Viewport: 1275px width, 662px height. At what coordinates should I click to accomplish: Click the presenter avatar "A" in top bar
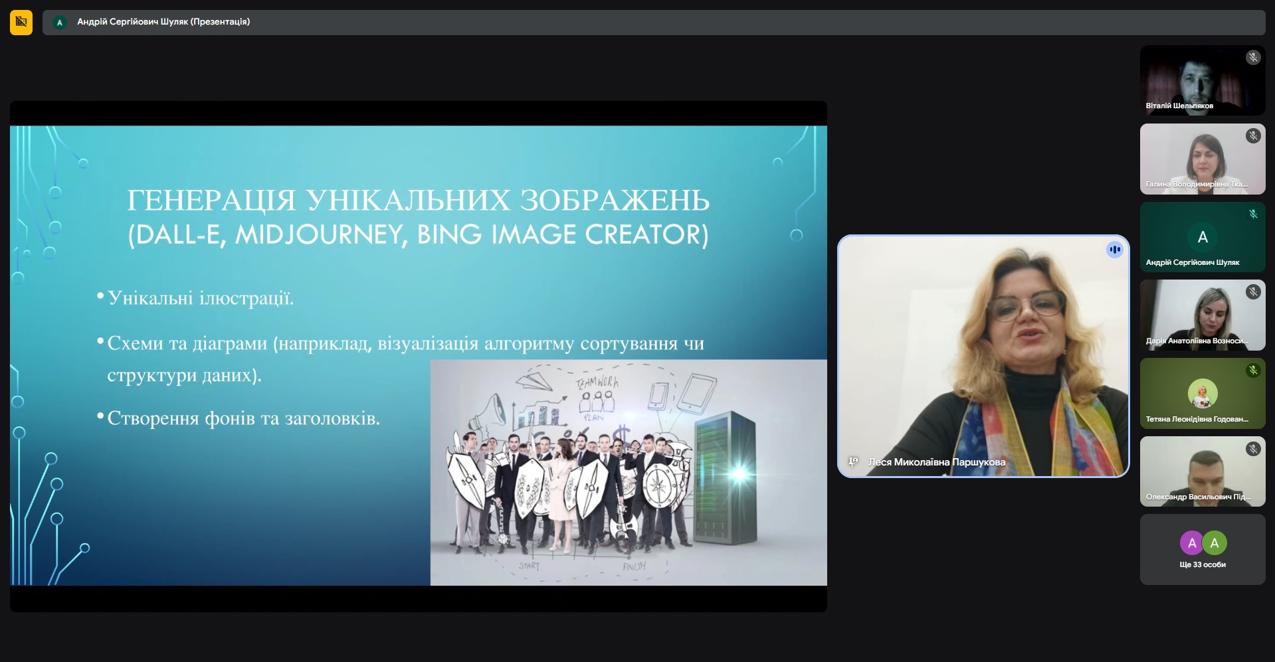(60, 22)
